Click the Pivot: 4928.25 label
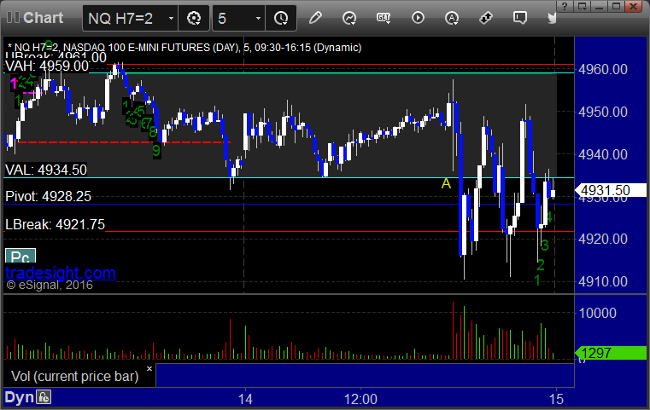This screenshot has width=650, height=410. [48, 196]
